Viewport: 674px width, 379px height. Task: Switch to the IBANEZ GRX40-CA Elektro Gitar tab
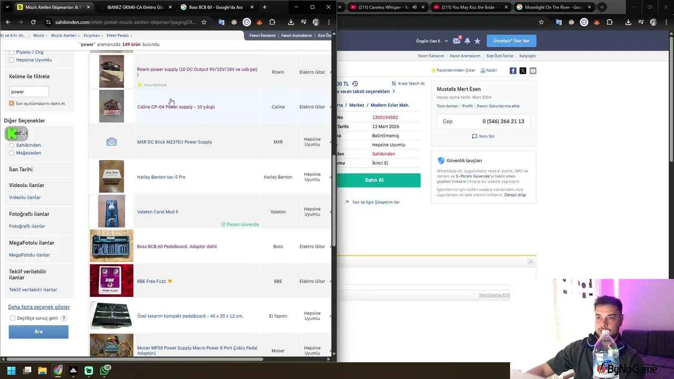pos(135,7)
